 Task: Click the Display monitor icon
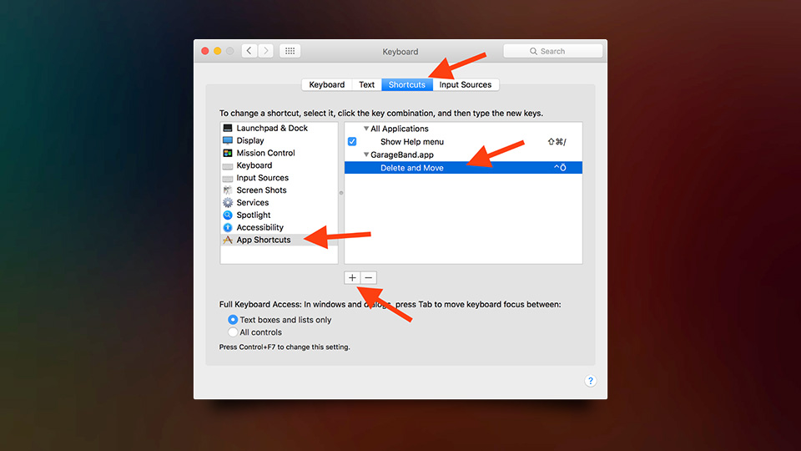point(228,140)
